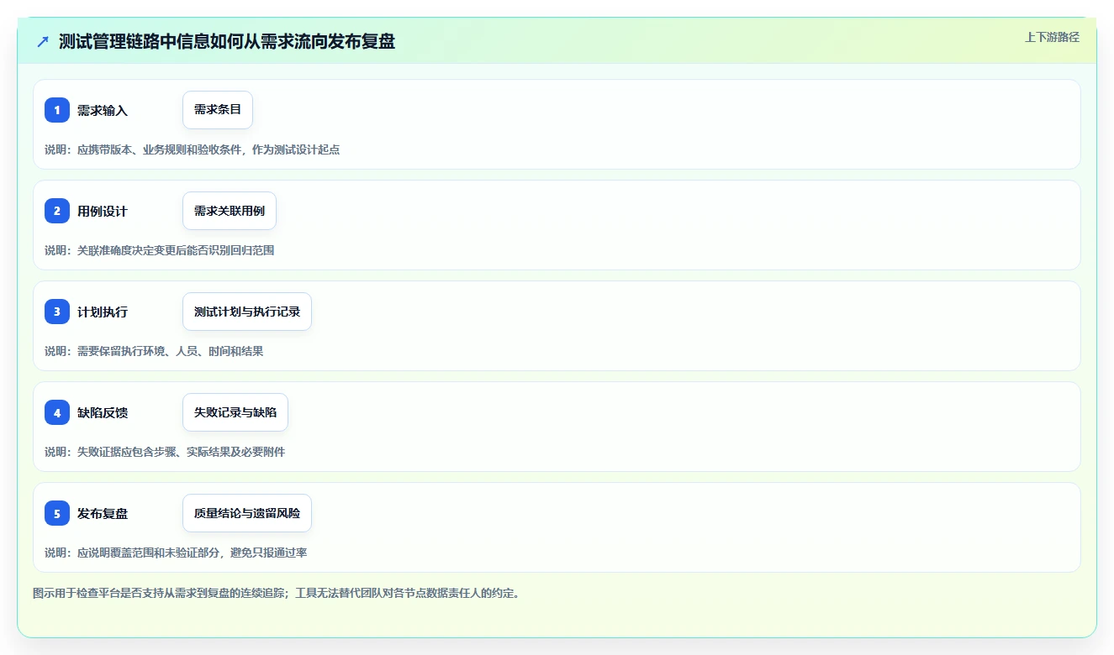Click the step 2 number badge
The width and height of the screenshot is (1114, 655).
point(57,211)
